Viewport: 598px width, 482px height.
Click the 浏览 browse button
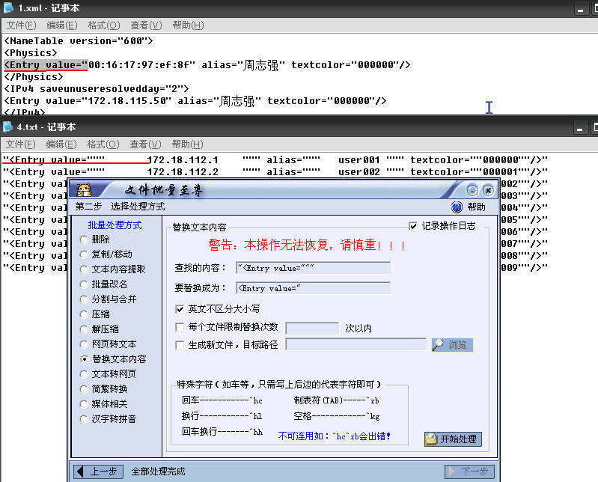coord(452,345)
